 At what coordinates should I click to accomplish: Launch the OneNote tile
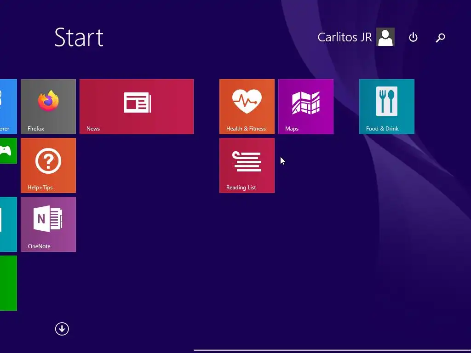(x=48, y=224)
